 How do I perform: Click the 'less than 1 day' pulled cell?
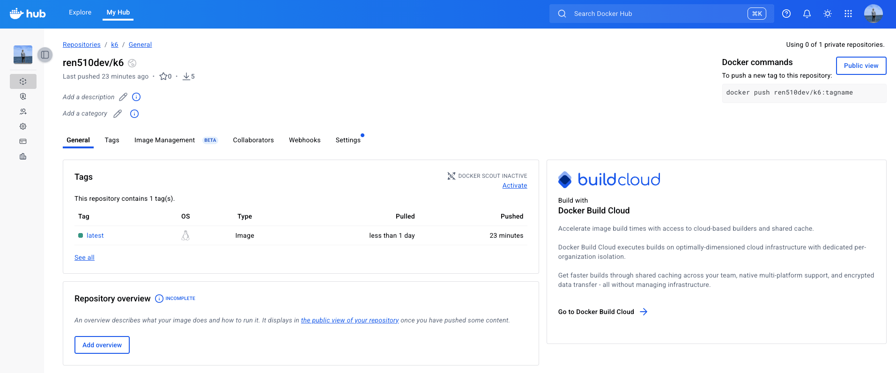[x=392, y=235]
